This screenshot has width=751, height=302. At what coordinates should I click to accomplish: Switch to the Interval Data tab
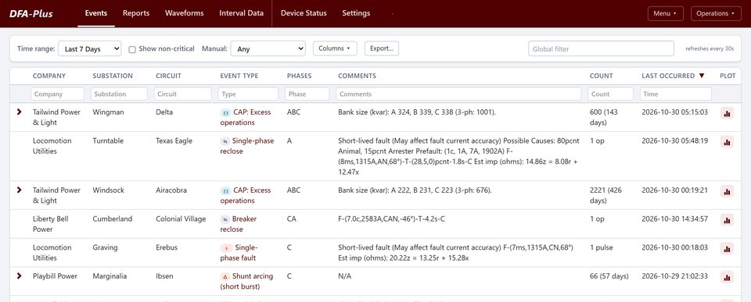pos(242,13)
